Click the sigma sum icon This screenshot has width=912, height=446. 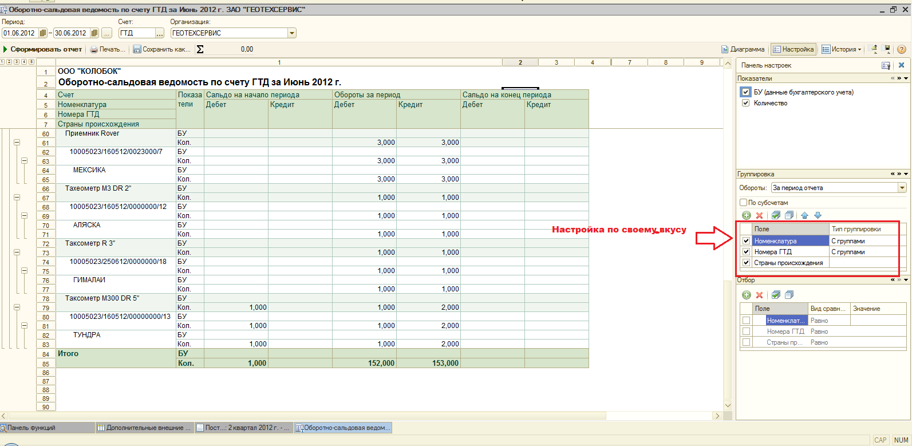point(200,49)
